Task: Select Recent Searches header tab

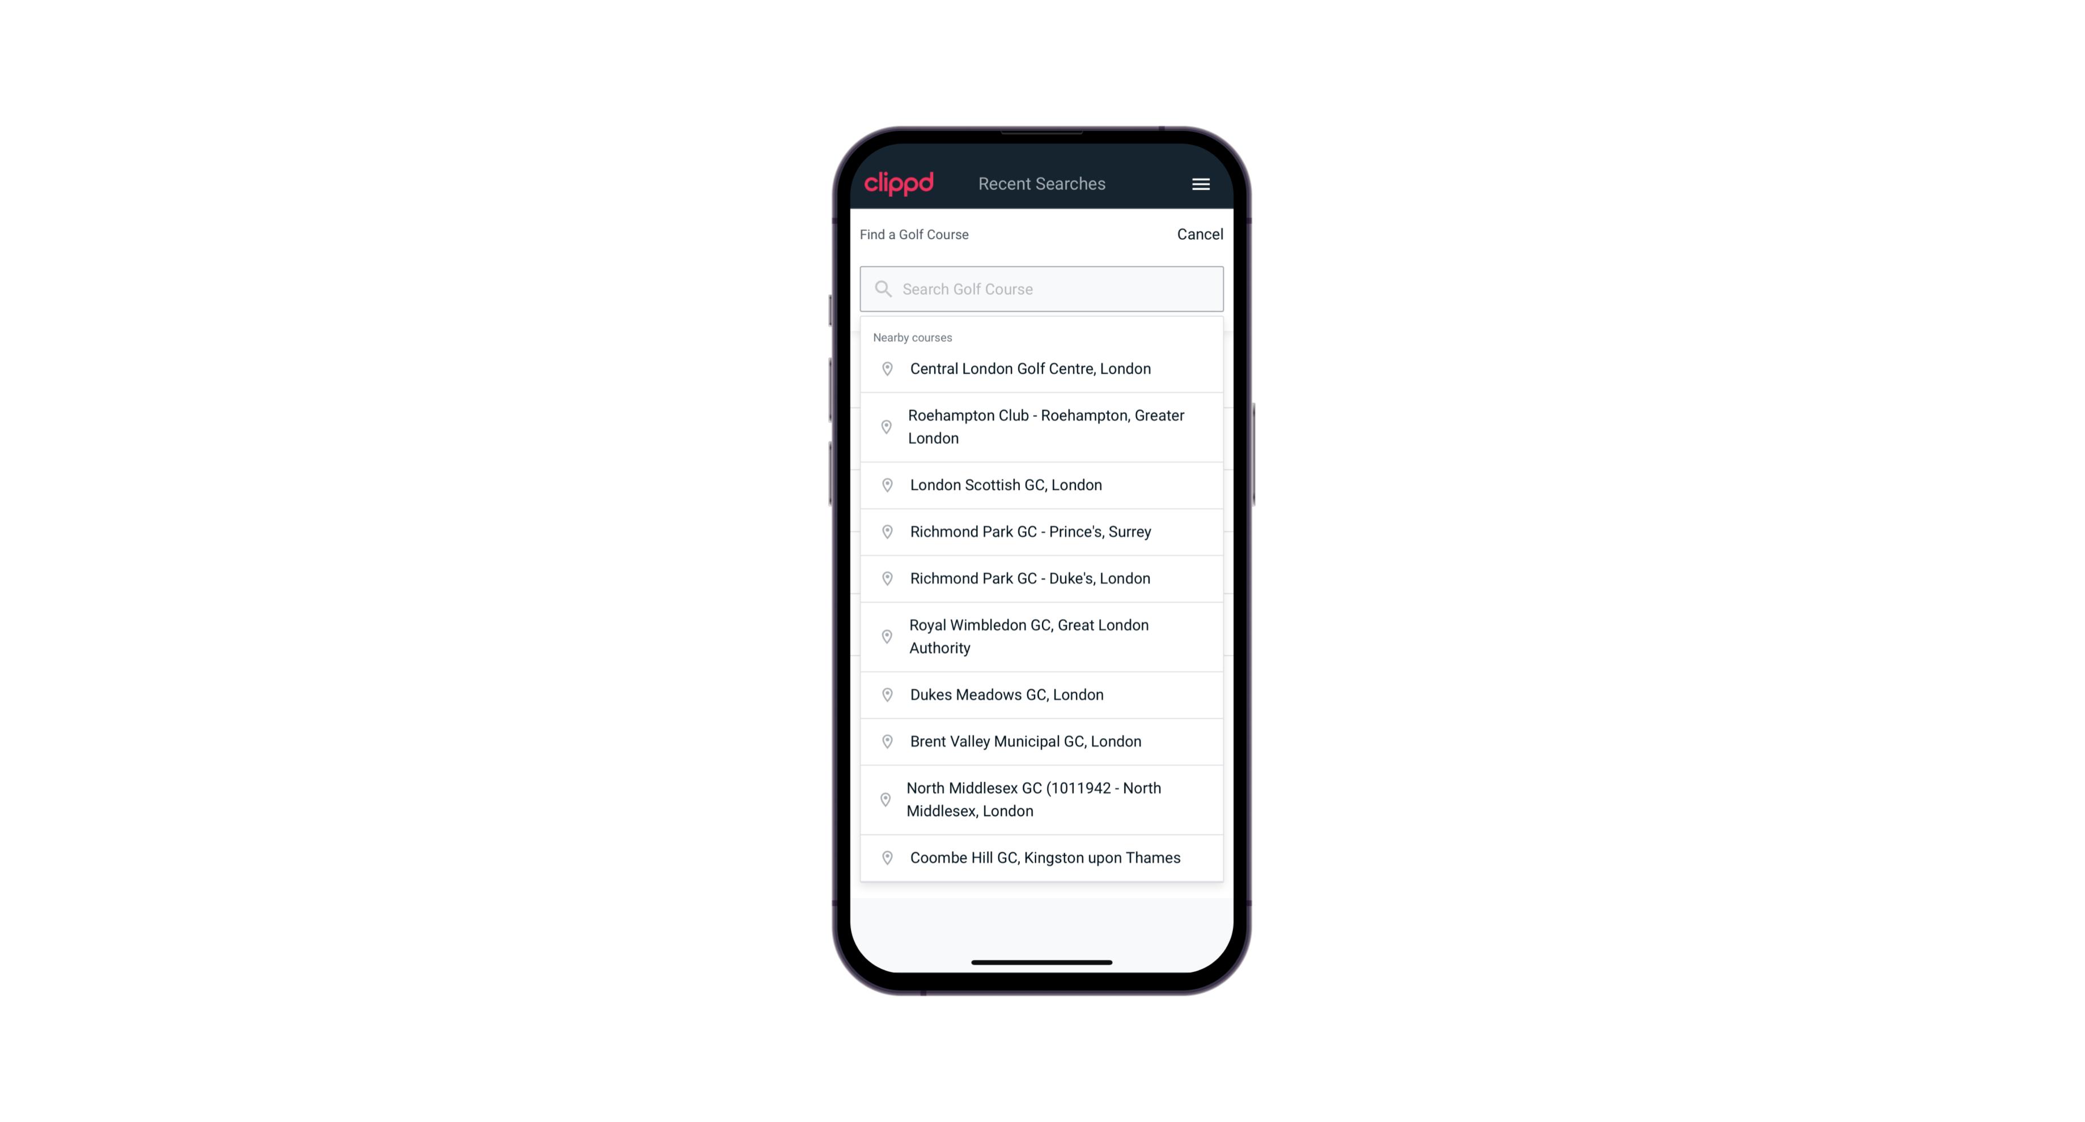Action: pos(1041,184)
